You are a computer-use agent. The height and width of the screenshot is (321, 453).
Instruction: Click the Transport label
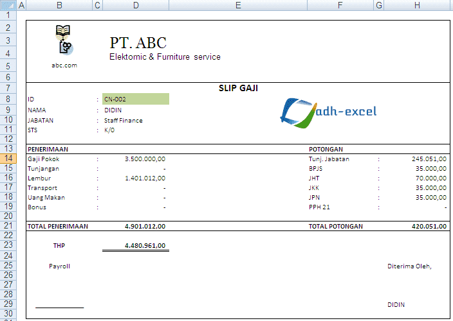[x=42, y=188]
